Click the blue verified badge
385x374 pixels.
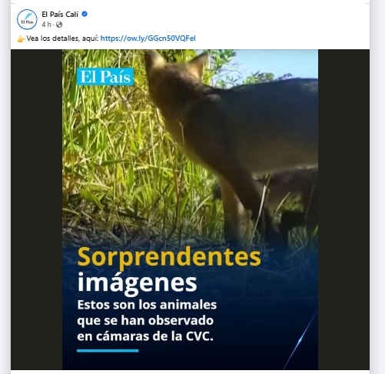tap(85, 14)
